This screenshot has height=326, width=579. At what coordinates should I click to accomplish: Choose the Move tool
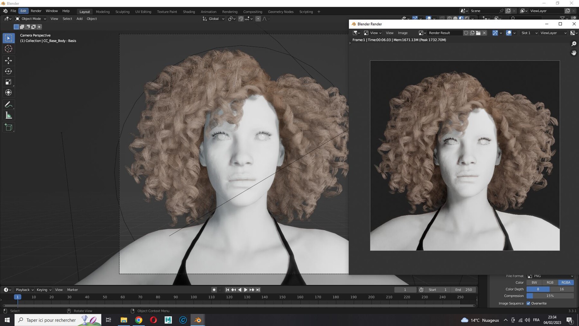(x=8, y=61)
